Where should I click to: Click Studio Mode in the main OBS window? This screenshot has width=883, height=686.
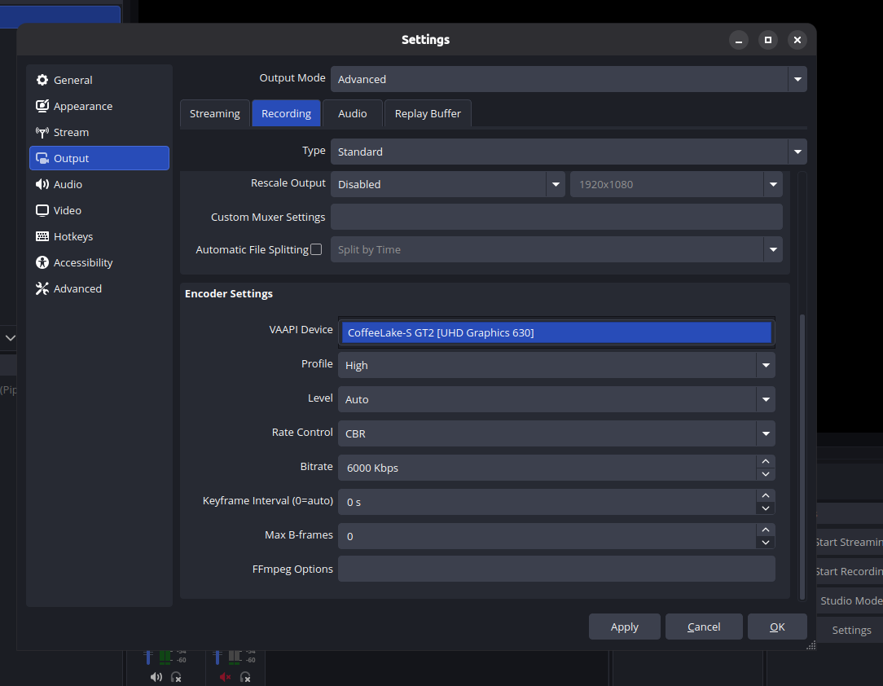click(850, 600)
